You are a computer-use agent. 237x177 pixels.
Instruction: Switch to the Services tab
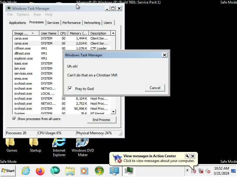point(53,23)
